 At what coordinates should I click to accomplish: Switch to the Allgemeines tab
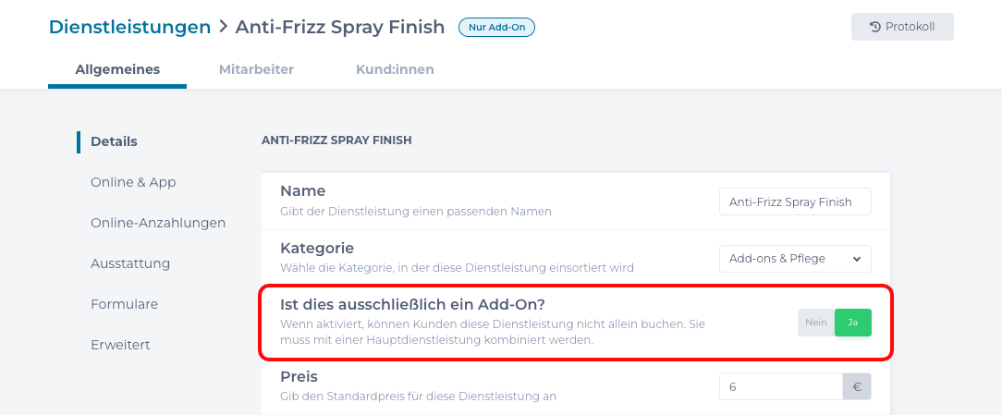(117, 69)
